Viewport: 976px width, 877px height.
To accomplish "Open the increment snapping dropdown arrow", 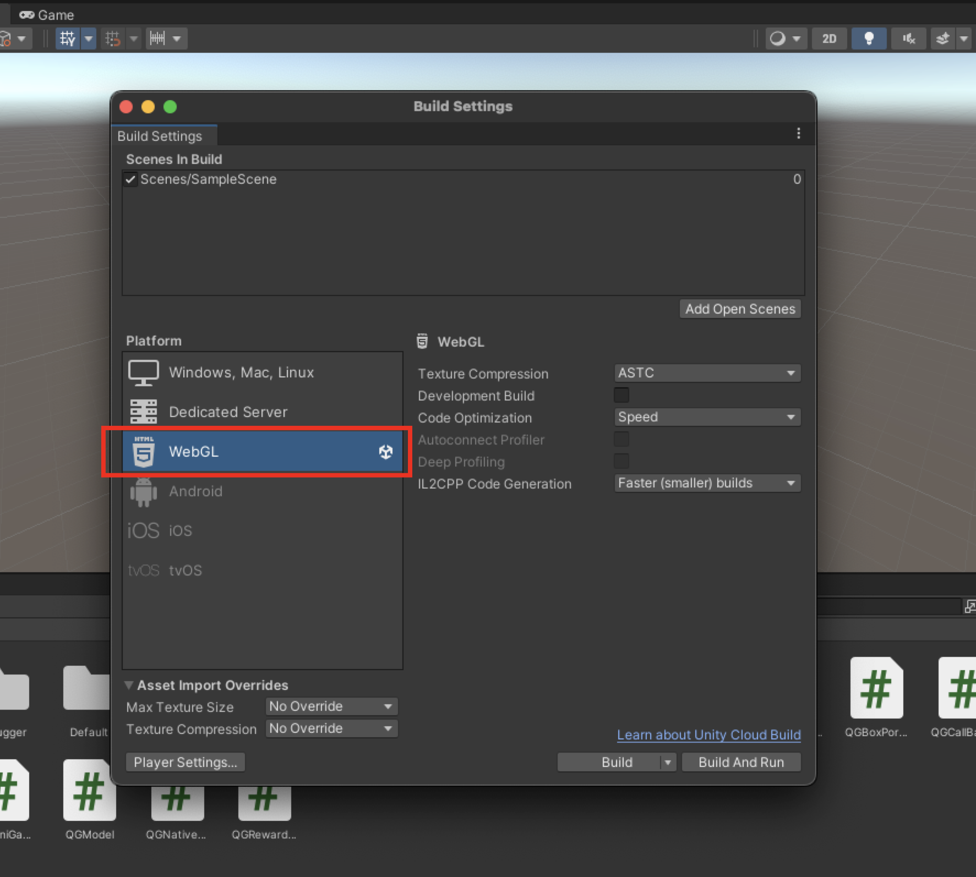I will tap(177, 39).
